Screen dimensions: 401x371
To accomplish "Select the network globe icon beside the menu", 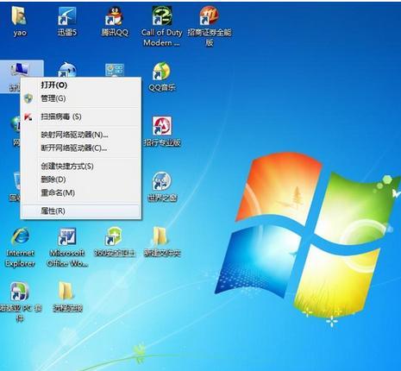I will click(x=16, y=124).
